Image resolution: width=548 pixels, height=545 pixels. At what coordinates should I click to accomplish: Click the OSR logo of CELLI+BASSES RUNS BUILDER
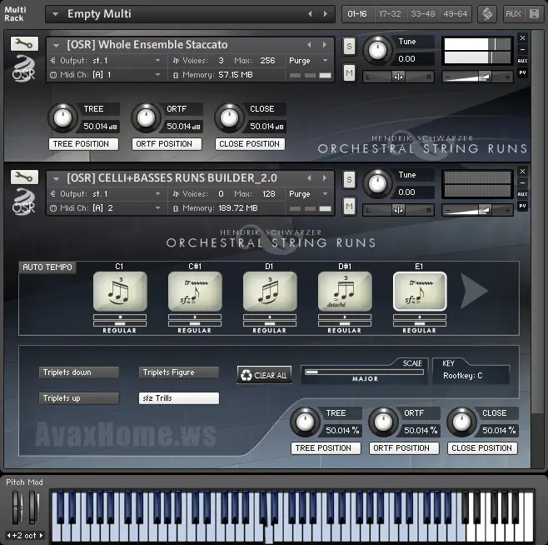[24, 202]
